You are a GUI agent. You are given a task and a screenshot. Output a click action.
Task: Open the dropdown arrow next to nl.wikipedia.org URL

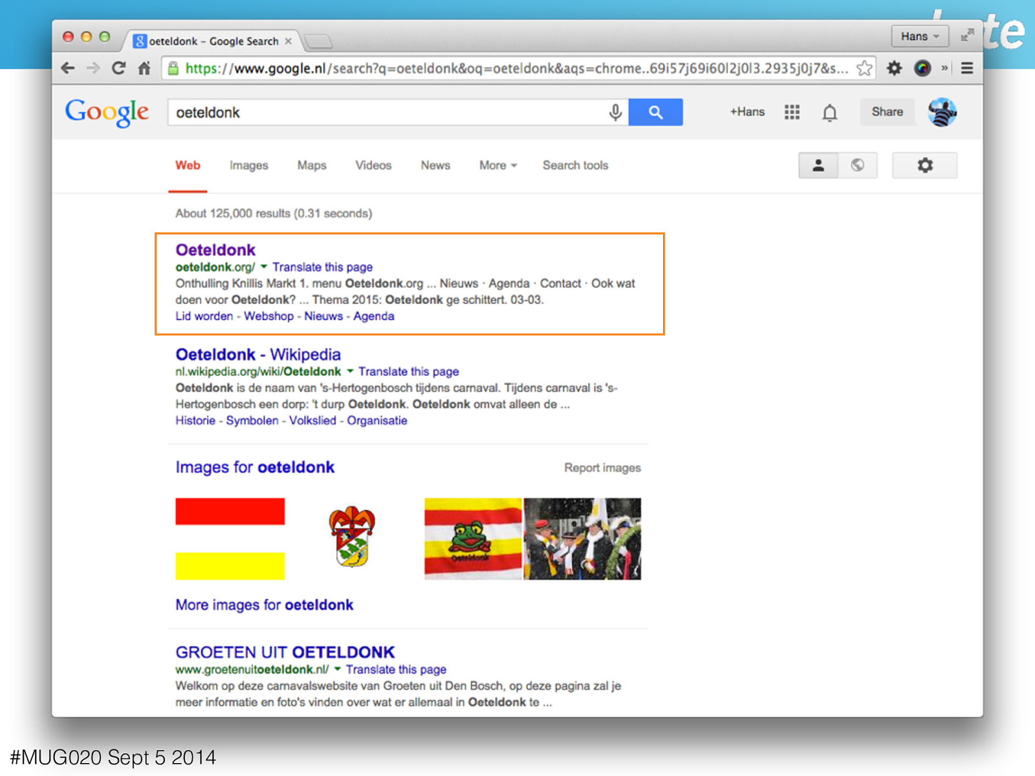[x=350, y=371]
